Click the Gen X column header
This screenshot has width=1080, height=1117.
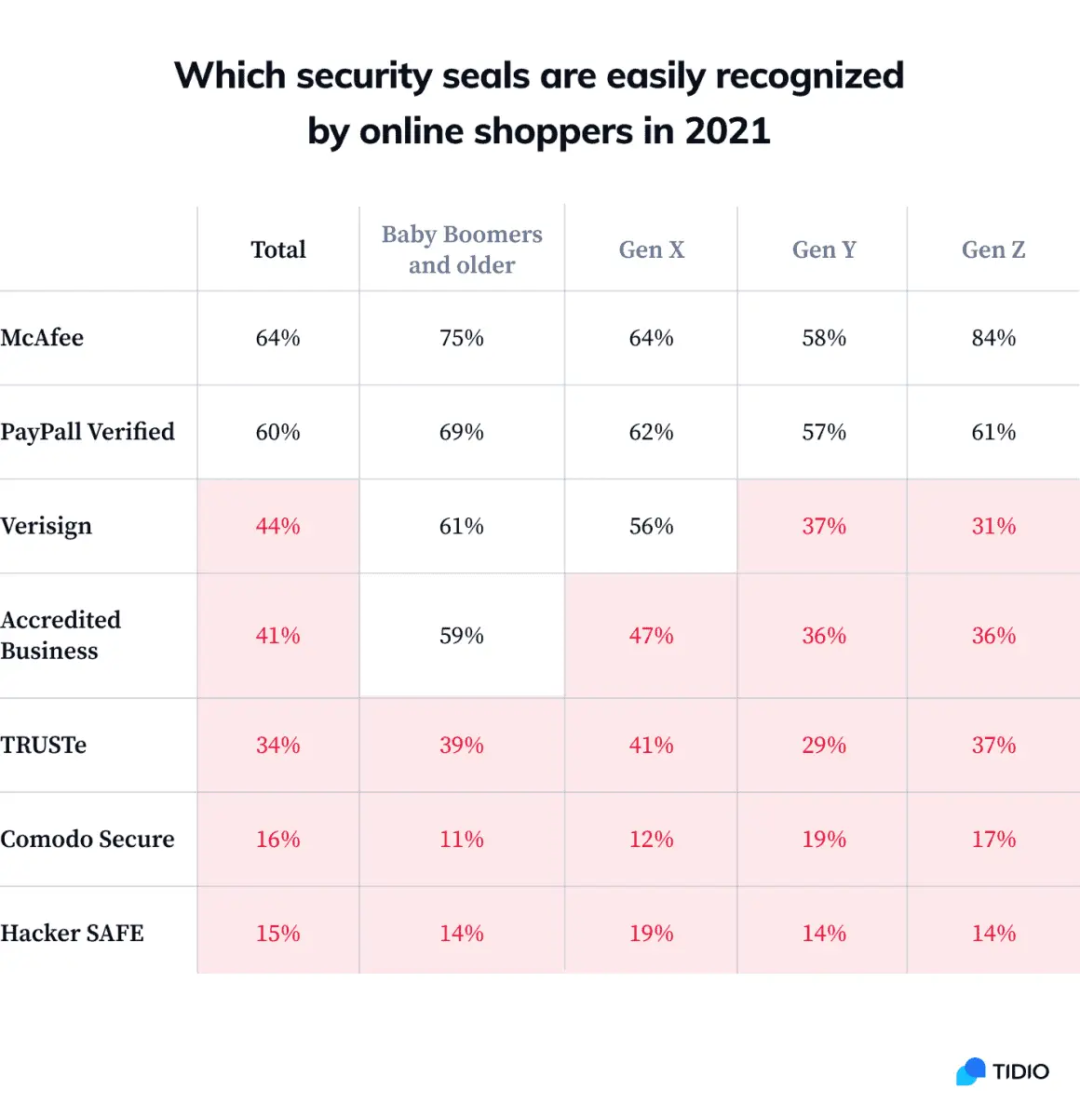(x=652, y=249)
